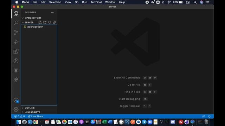Open the View menu
The height and width of the screenshot is (126, 225).
pos(68,2)
